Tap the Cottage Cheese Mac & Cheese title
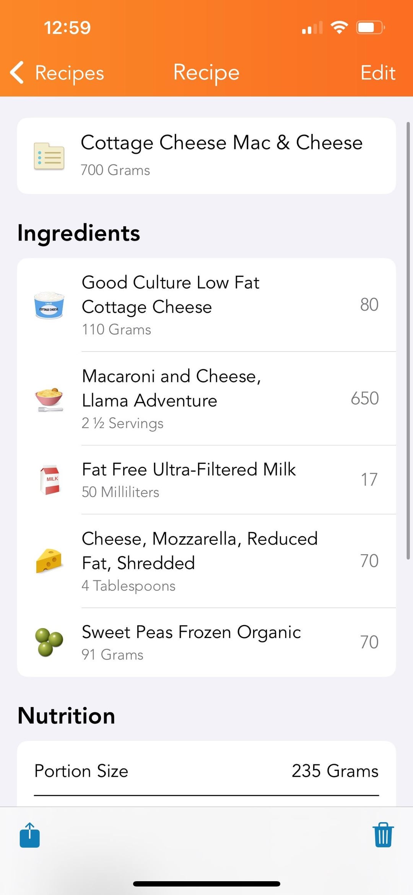This screenshot has width=413, height=895. click(221, 143)
